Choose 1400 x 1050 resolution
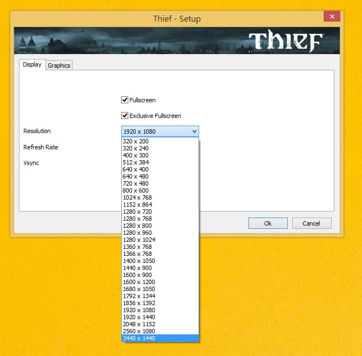Screen dimensions: 362x356 click(160, 261)
